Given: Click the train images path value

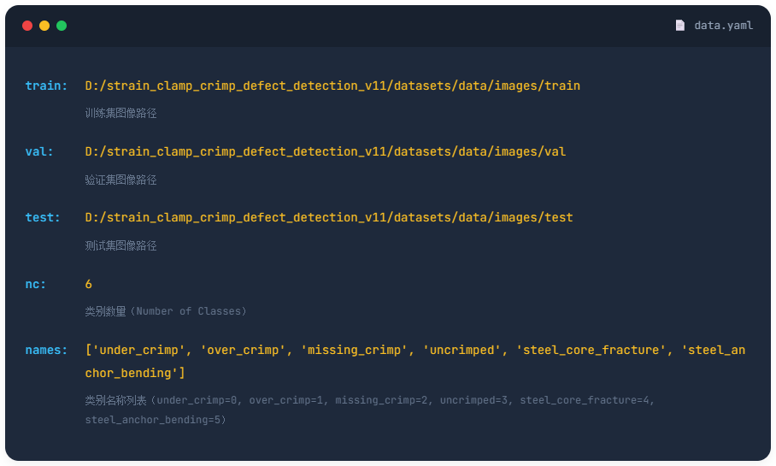Looking at the screenshot, I should pos(332,86).
